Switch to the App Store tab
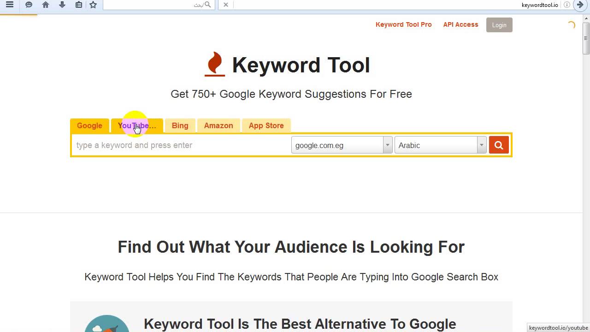Image resolution: width=590 pixels, height=332 pixels. click(266, 125)
